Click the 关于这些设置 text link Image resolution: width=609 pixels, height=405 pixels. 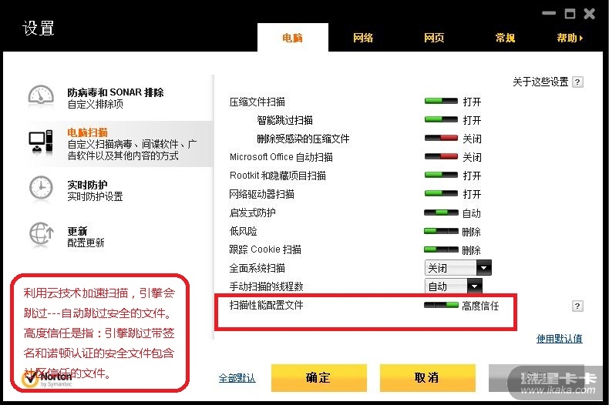(540, 82)
